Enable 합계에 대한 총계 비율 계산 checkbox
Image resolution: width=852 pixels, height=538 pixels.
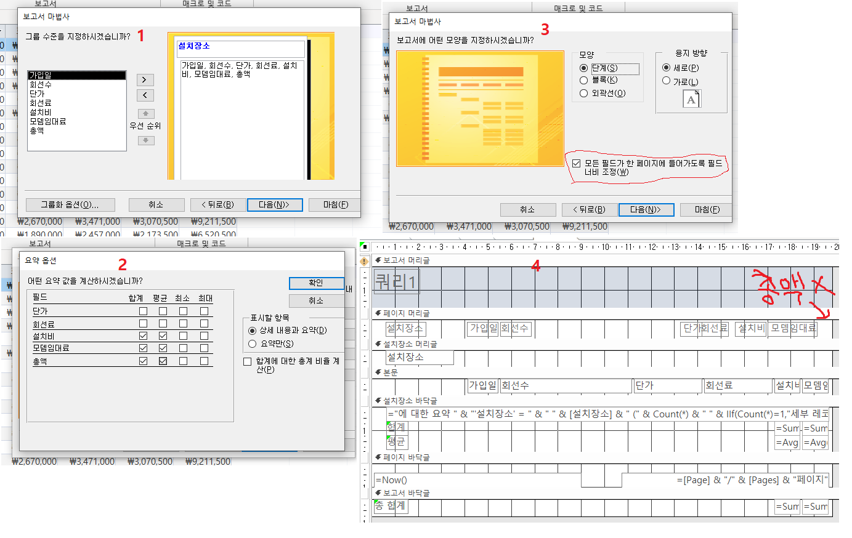pyautogui.click(x=248, y=362)
